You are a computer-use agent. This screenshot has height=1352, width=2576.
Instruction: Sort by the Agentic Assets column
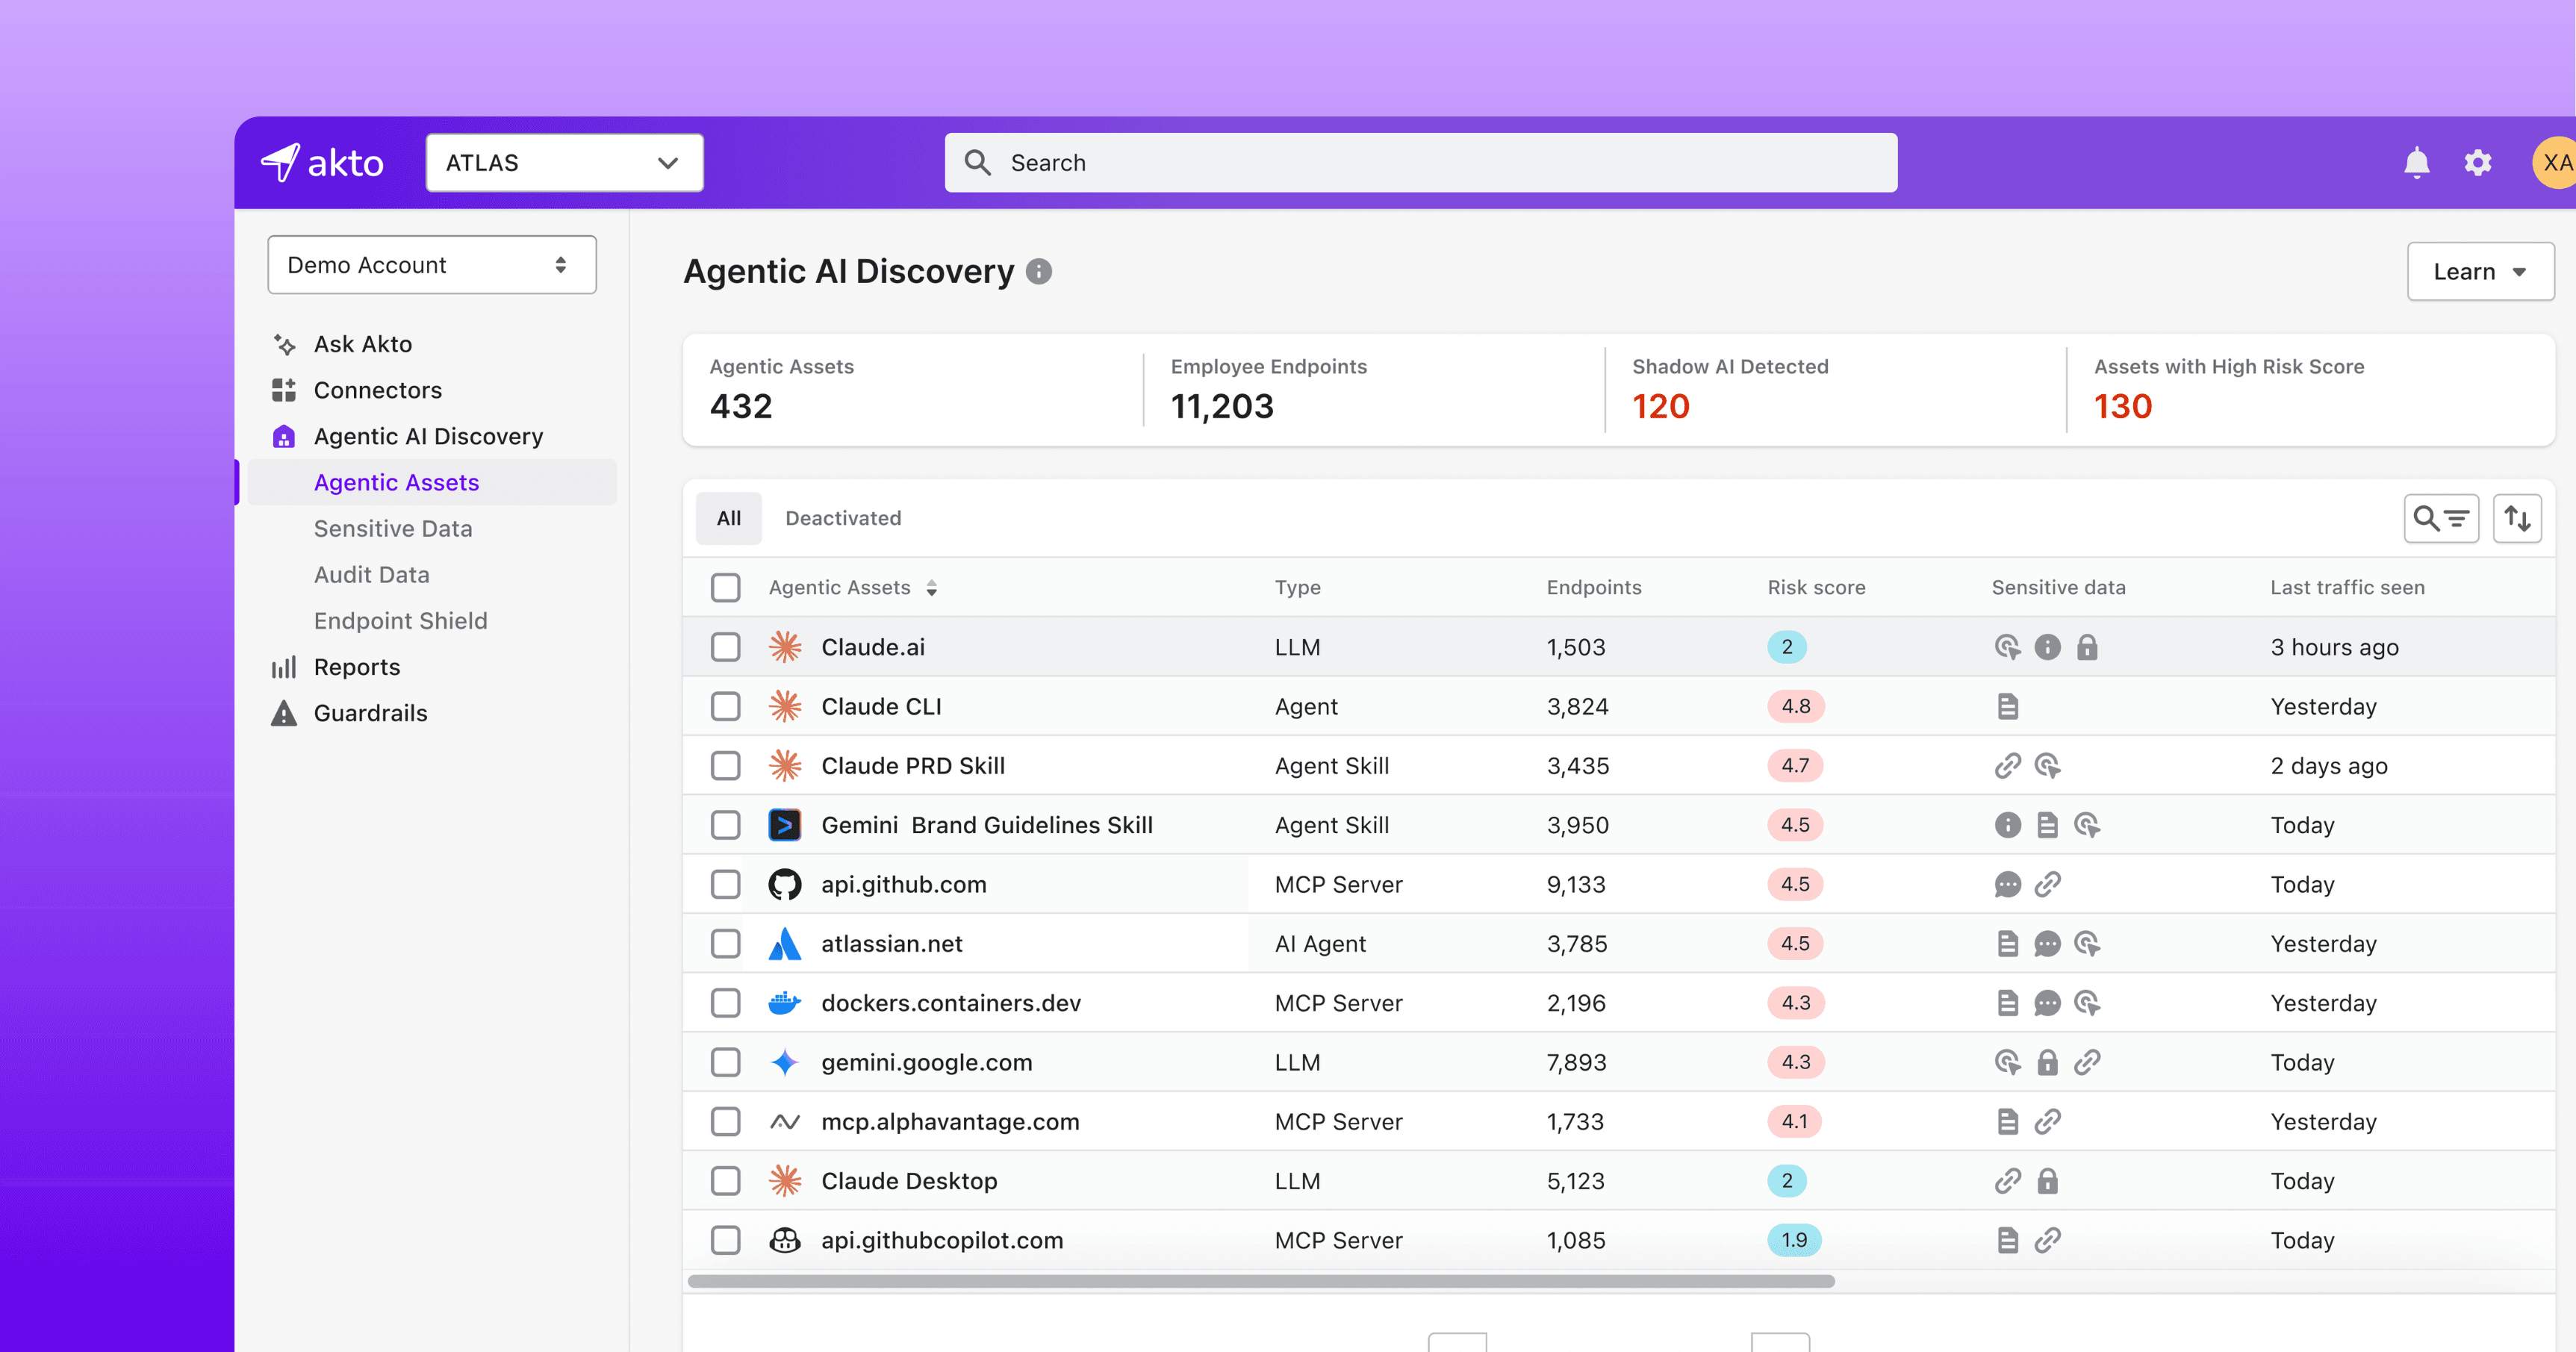[x=852, y=588]
